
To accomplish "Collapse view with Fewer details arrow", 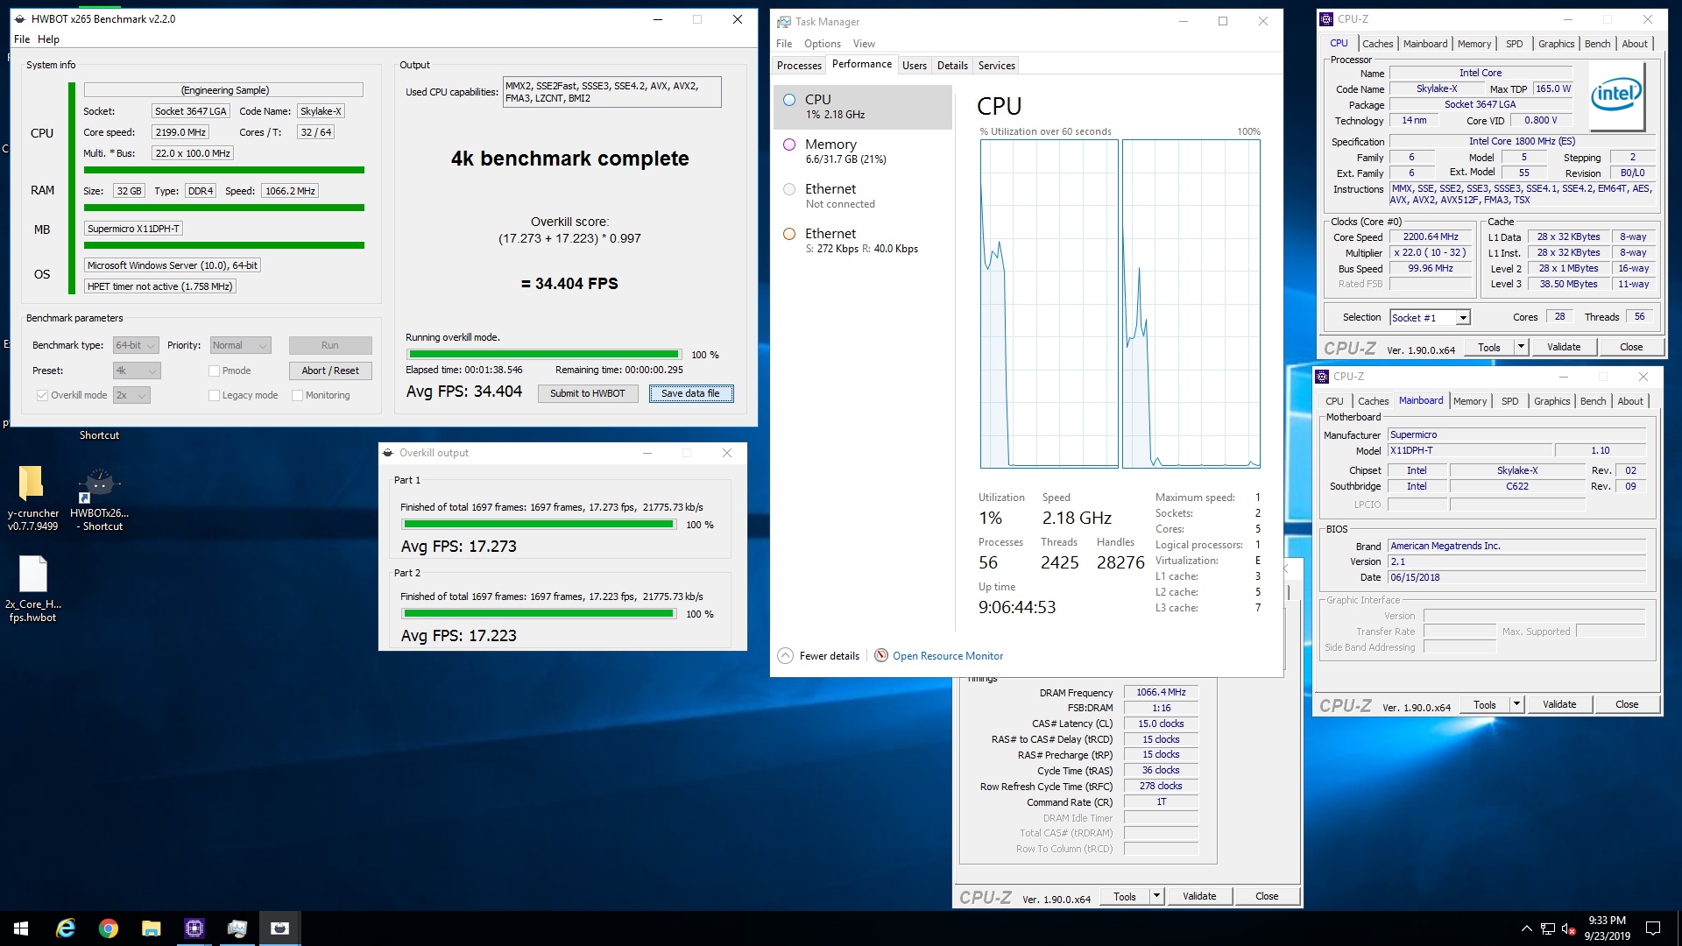I will 786,655.
